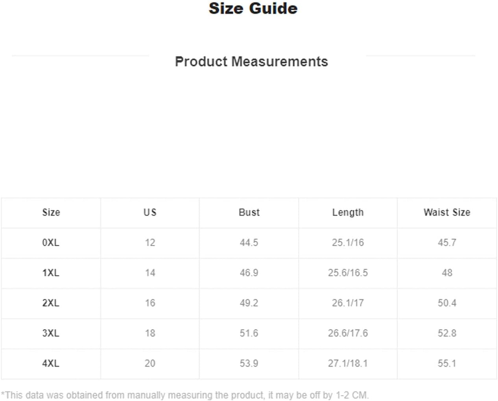This screenshot has width=498, height=401.
Task: Click the waist value 52.8
Action: 447,333
